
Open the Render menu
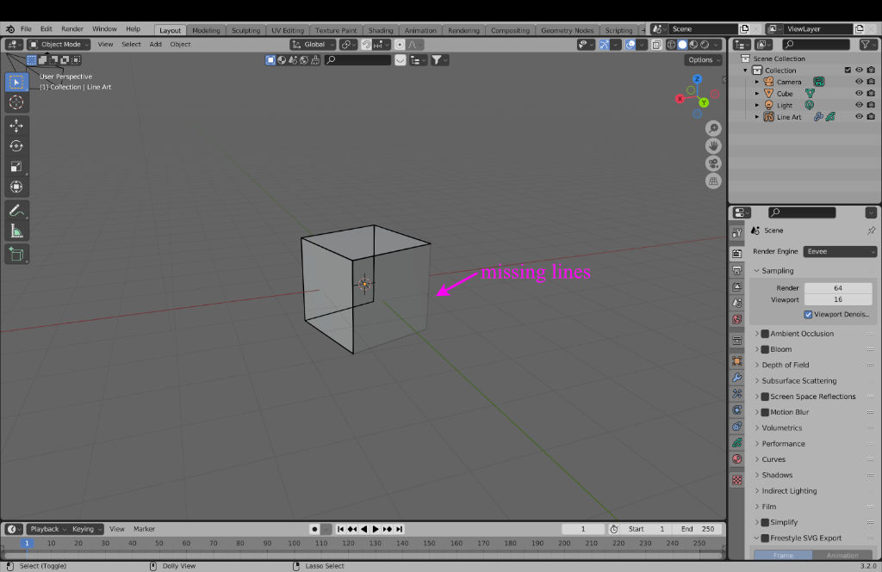click(x=72, y=29)
